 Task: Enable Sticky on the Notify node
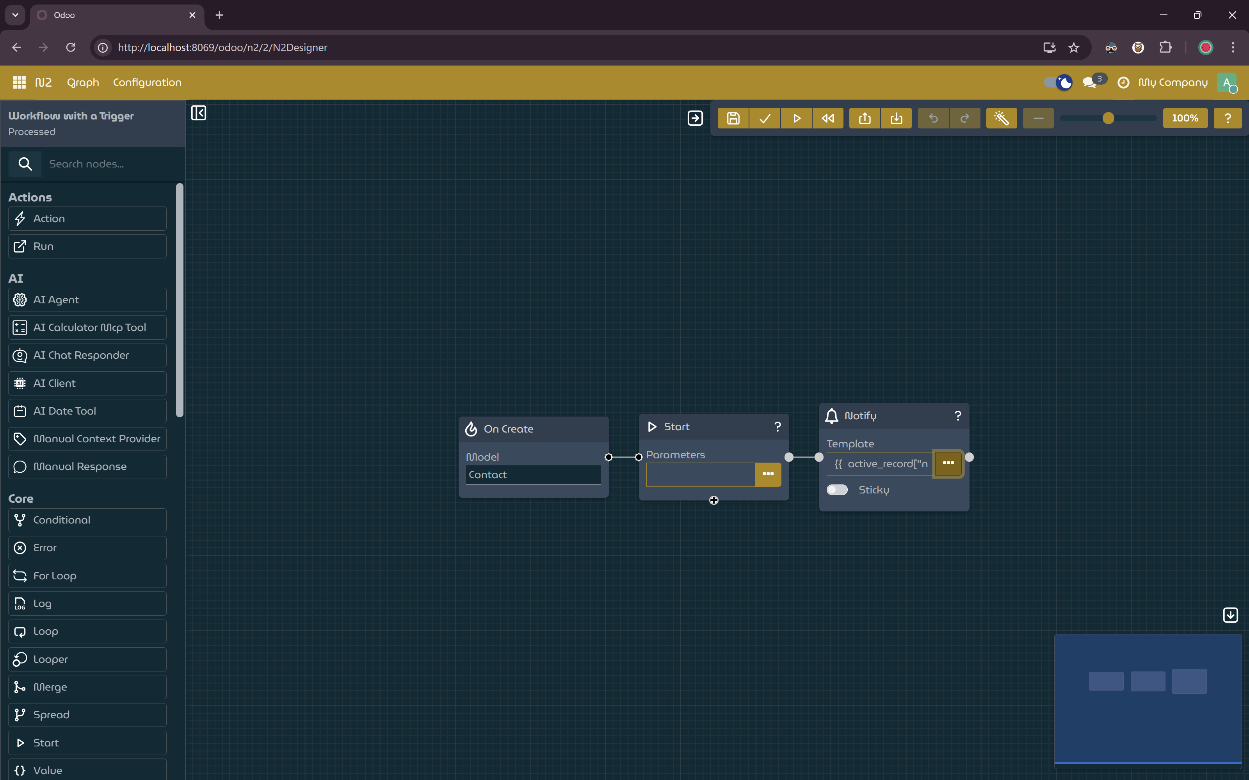[x=836, y=490]
